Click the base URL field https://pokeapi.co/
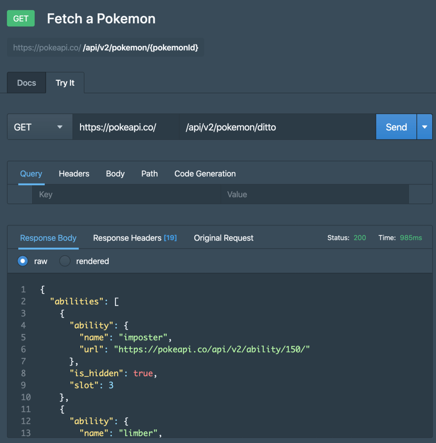 (x=126, y=127)
